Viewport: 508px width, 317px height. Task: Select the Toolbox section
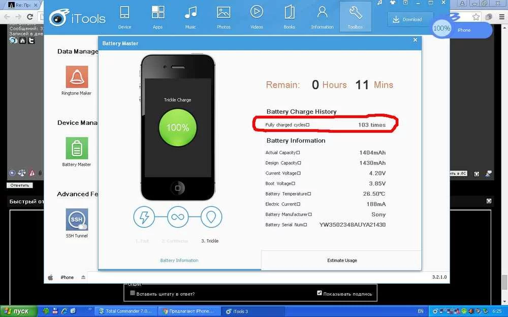[355, 17]
